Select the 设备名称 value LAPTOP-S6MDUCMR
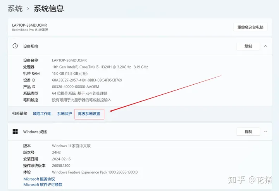The height and width of the screenshot is (191, 279). tap(69, 60)
